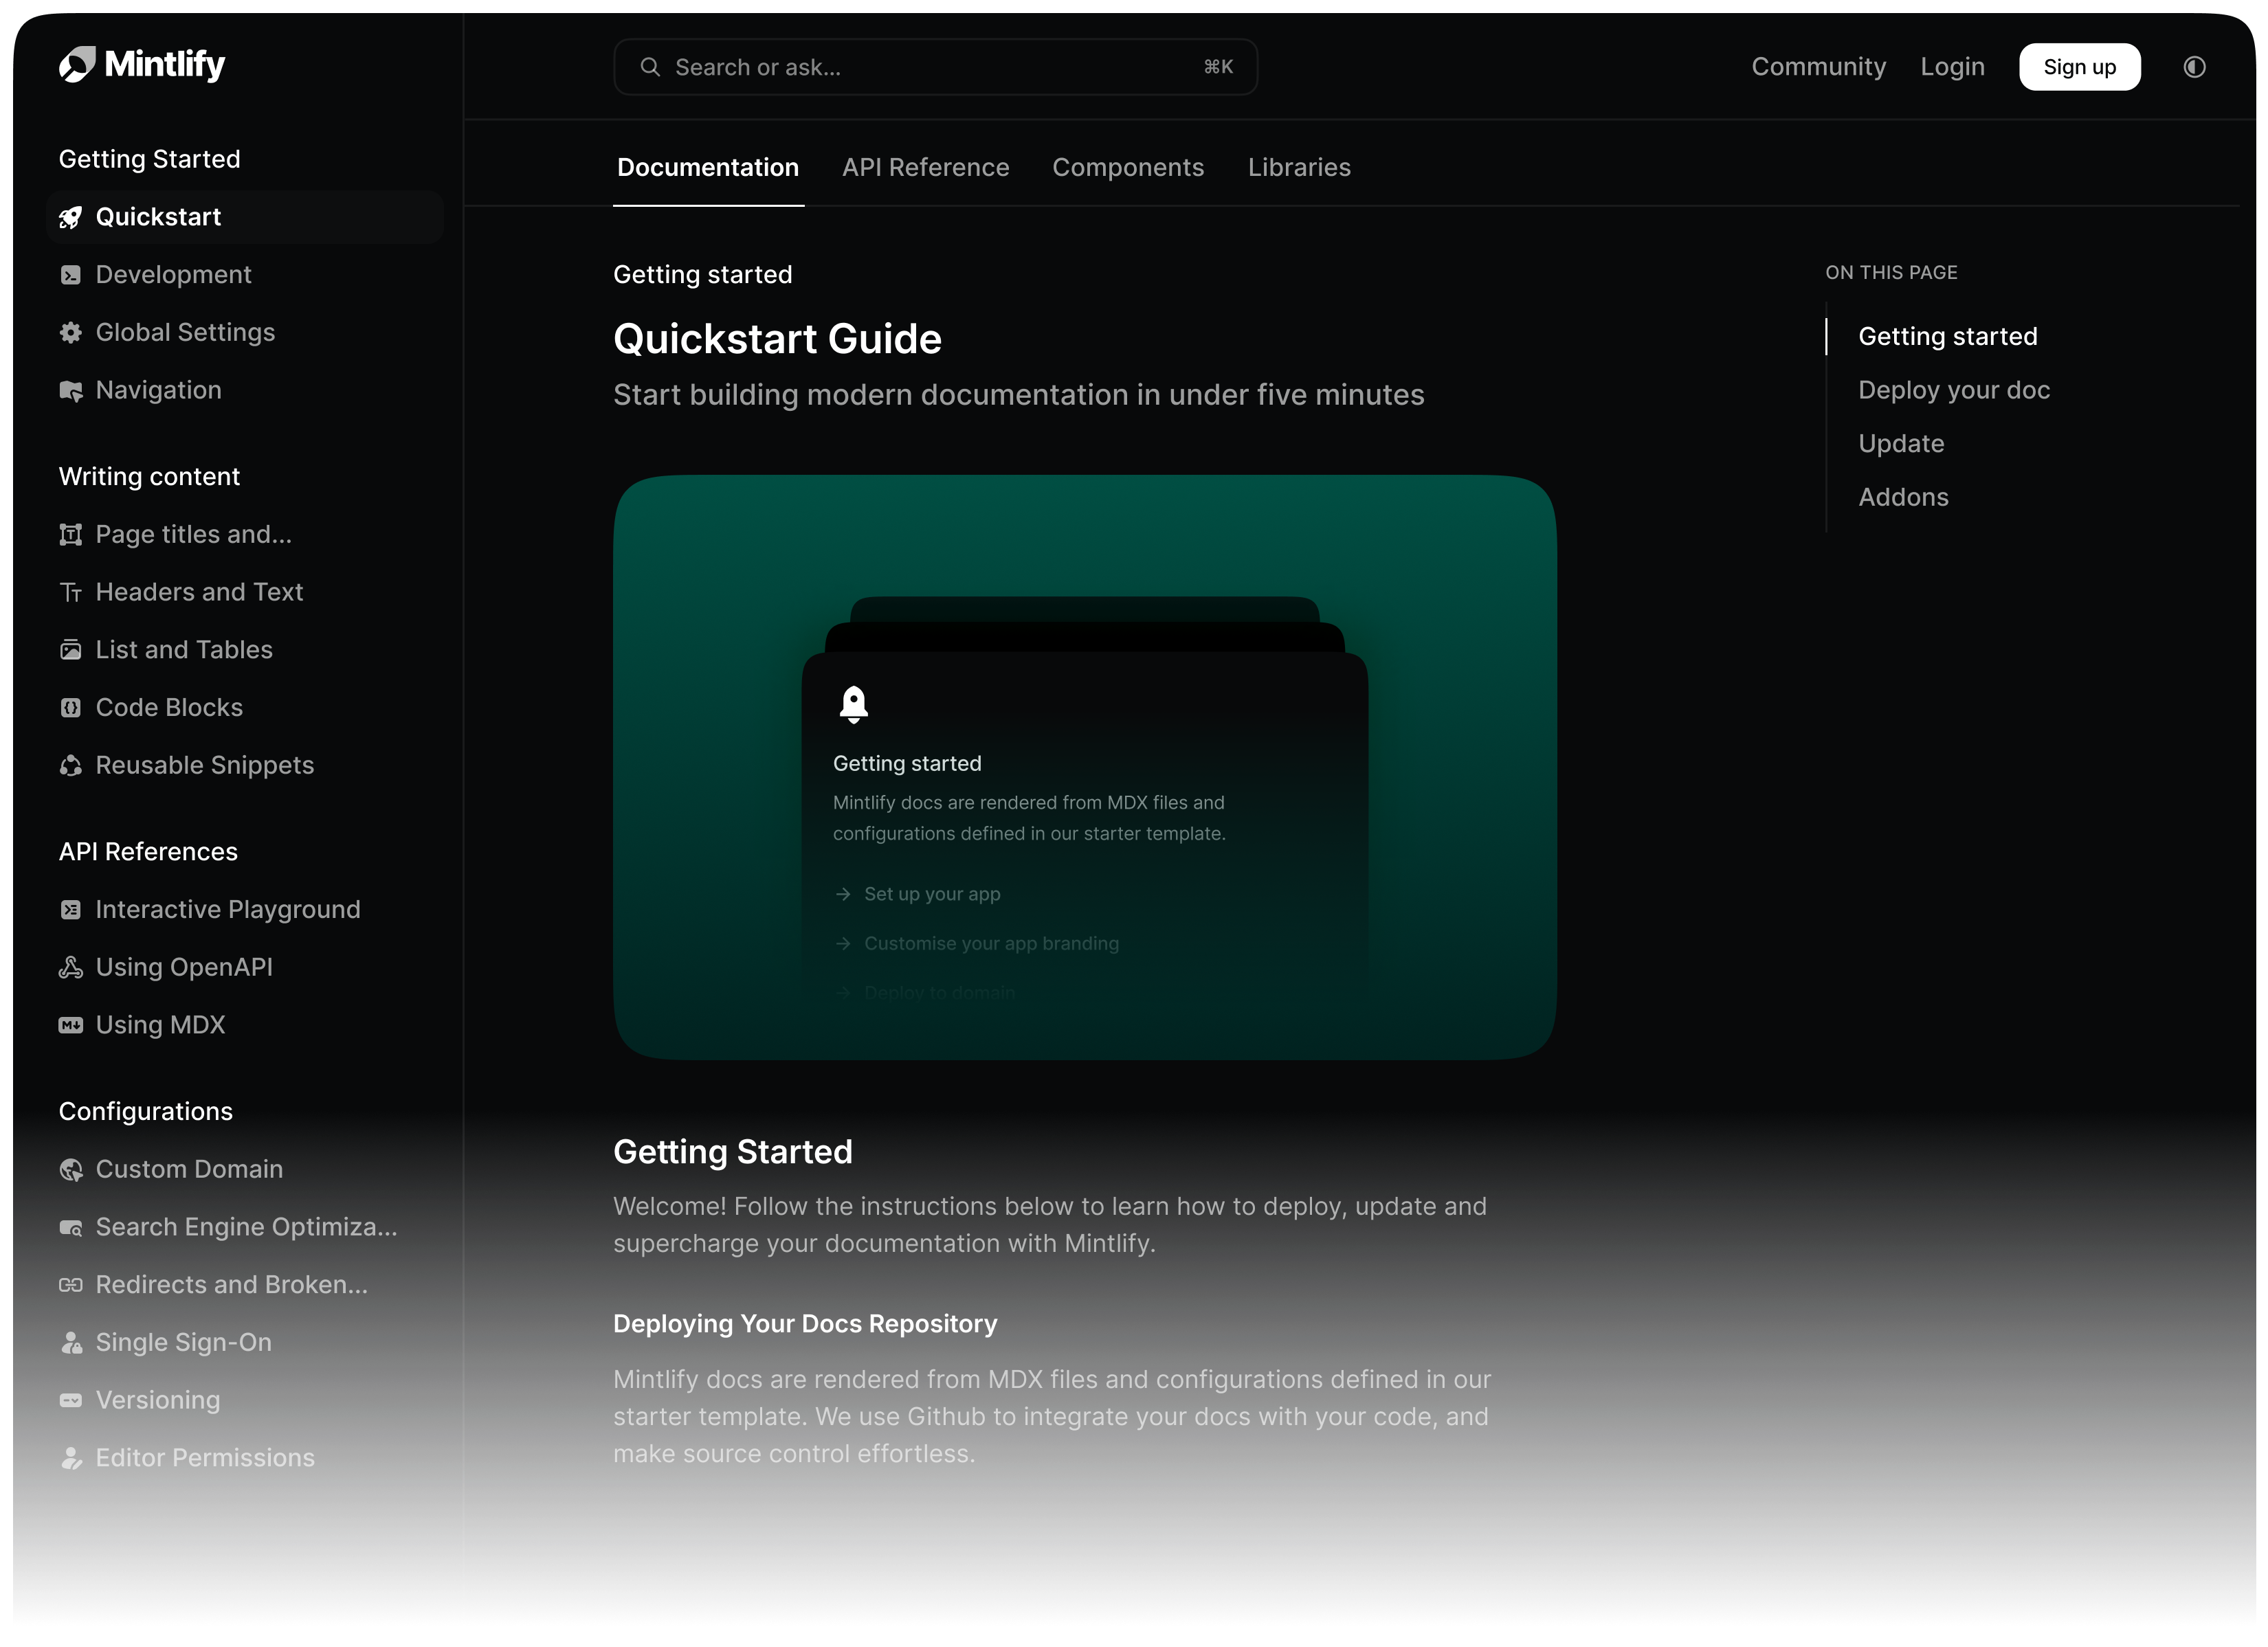
Task: Click Set up your app in card
Action: 932,894
